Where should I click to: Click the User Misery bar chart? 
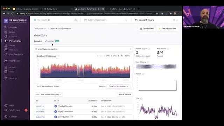156,66
